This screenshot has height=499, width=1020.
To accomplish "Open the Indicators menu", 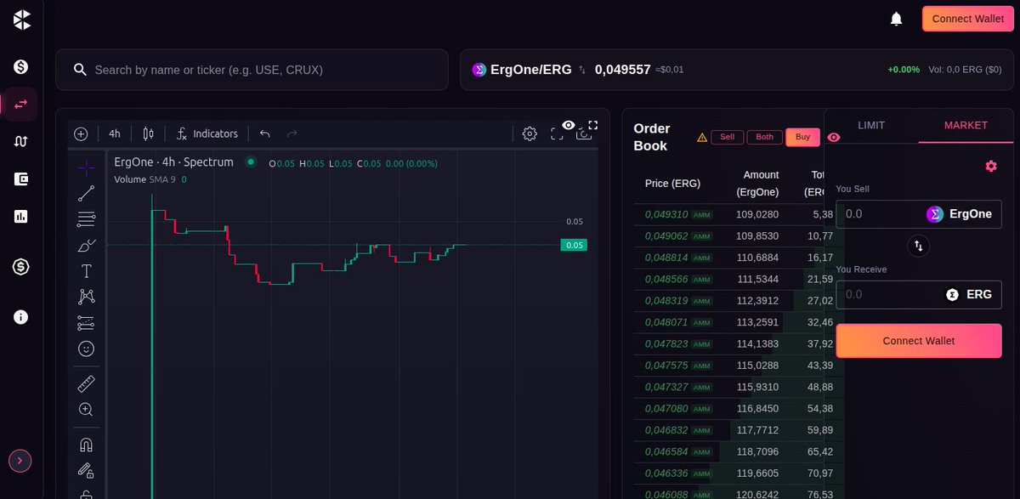I will (x=207, y=133).
